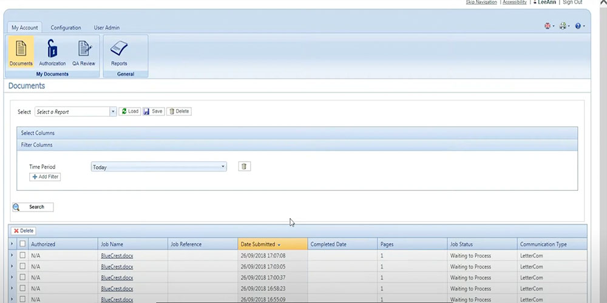The image size is (607, 303).
Task: Click the Search button
Action: (x=33, y=207)
